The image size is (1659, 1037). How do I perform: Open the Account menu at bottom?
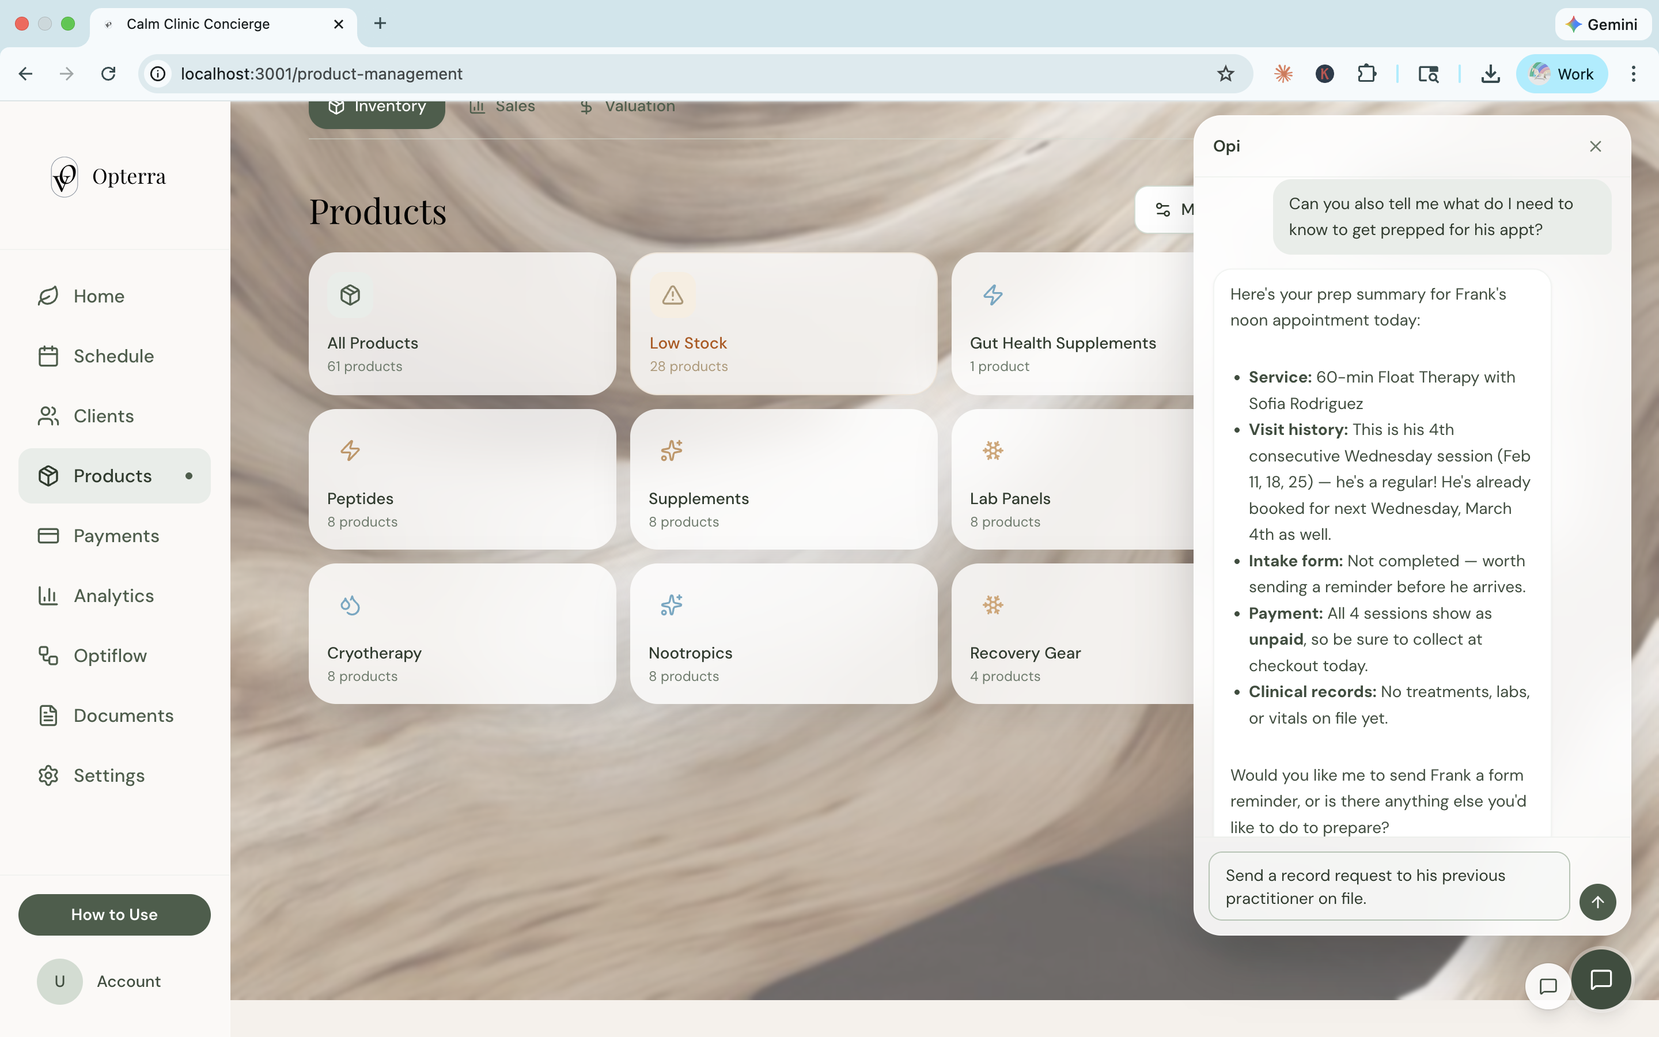[x=100, y=981]
